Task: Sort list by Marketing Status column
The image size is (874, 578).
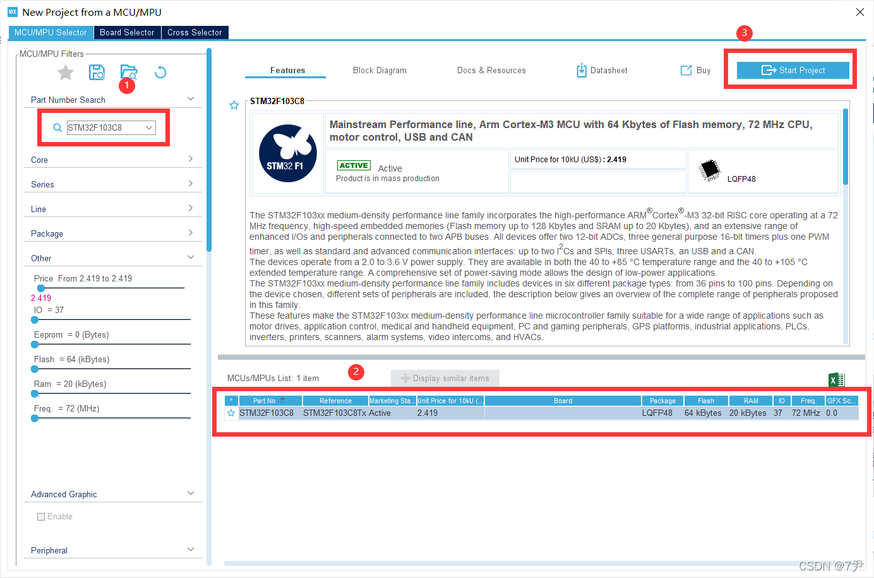Action: point(392,401)
